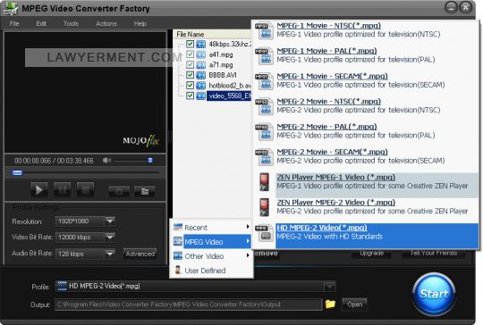Open the Edit menu
The height and width of the screenshot is (325, 483).
(x=41, y=24)
